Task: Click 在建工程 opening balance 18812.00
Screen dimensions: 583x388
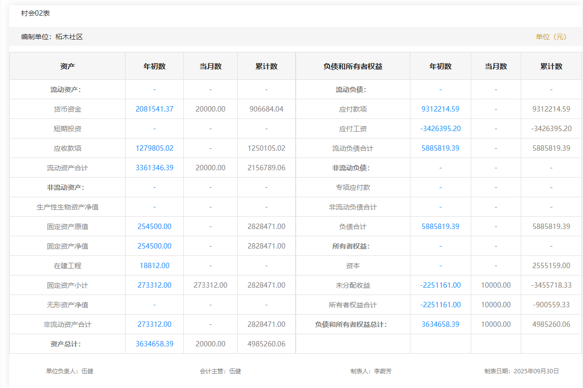Action: [154, 266]
